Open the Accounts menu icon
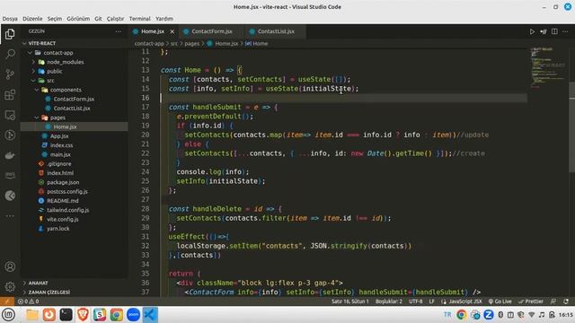 [x=10, y=266]
